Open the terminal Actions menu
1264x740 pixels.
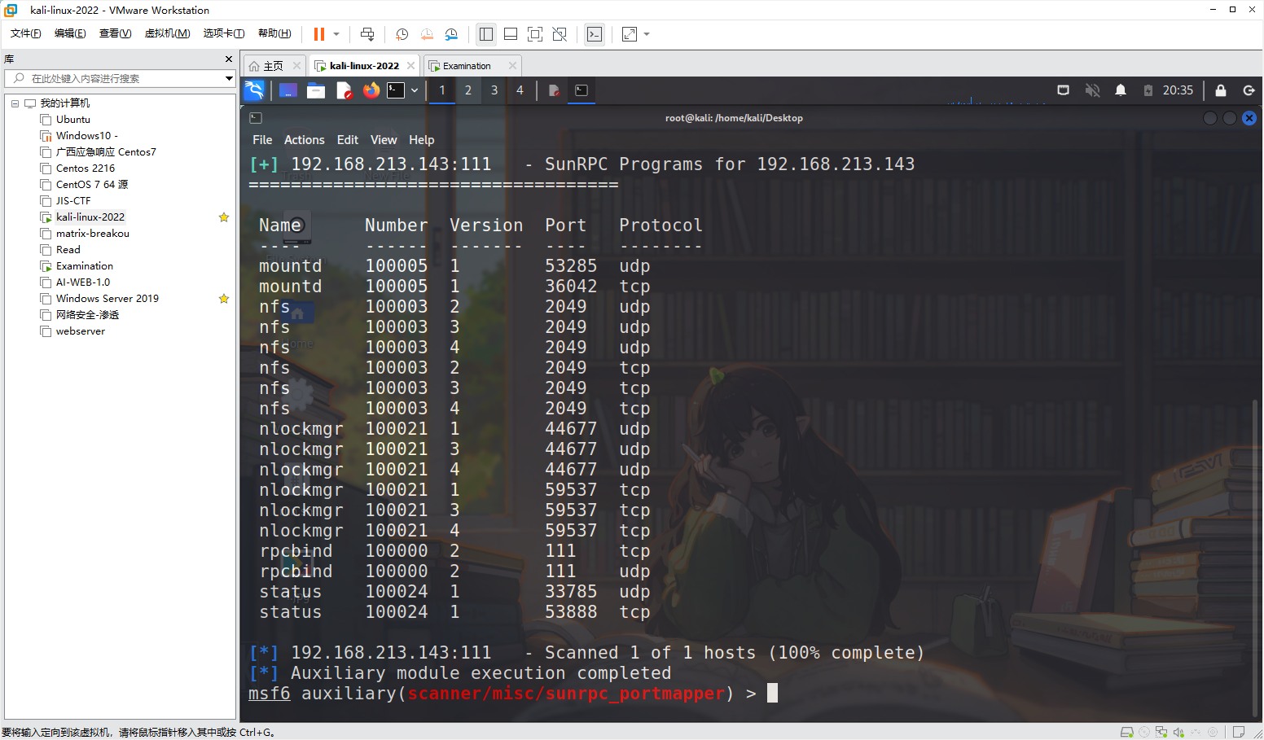[304, 140]
